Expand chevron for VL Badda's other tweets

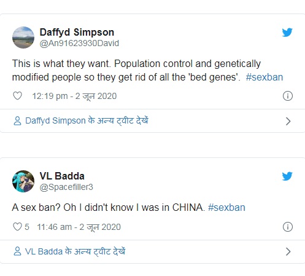coord(288,251)
